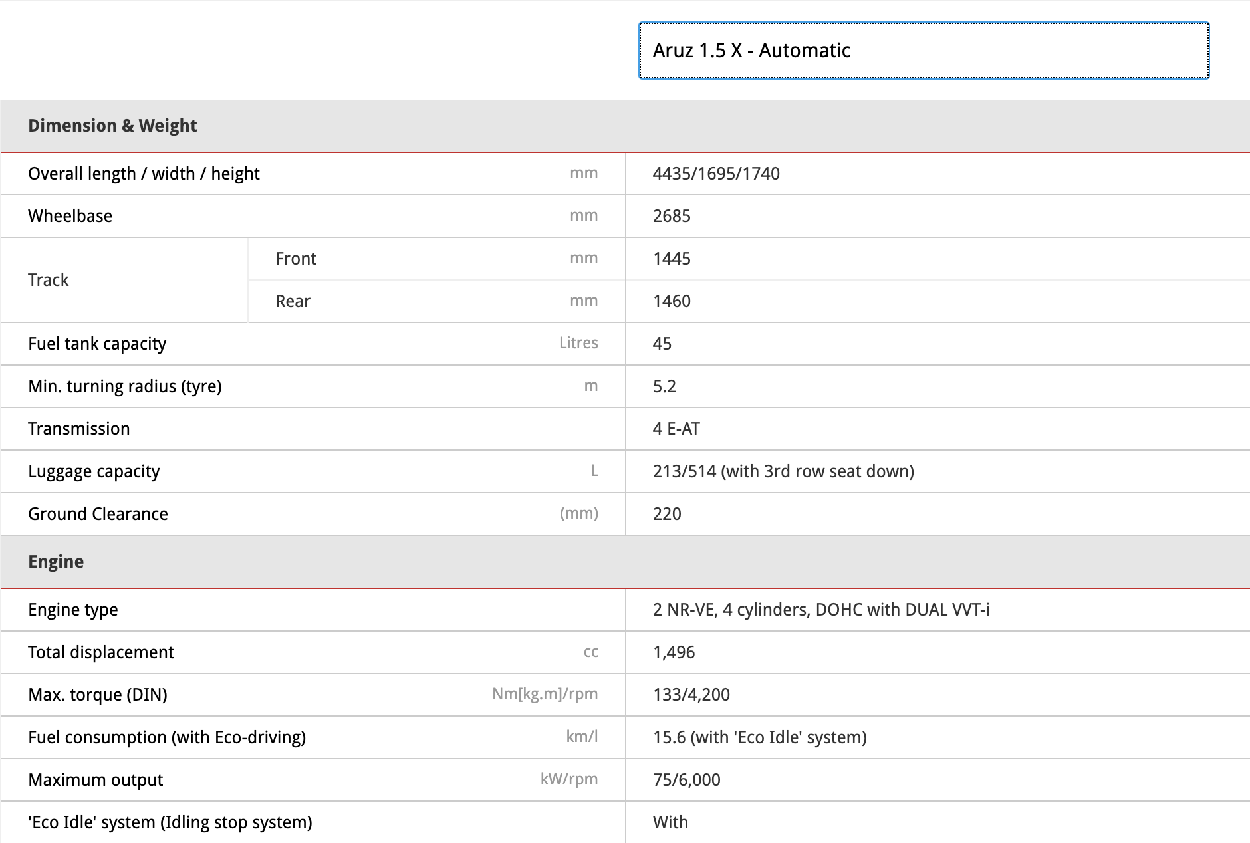
Task: Select the Overall length / width / height label
Action: click(x=144, y=174)
